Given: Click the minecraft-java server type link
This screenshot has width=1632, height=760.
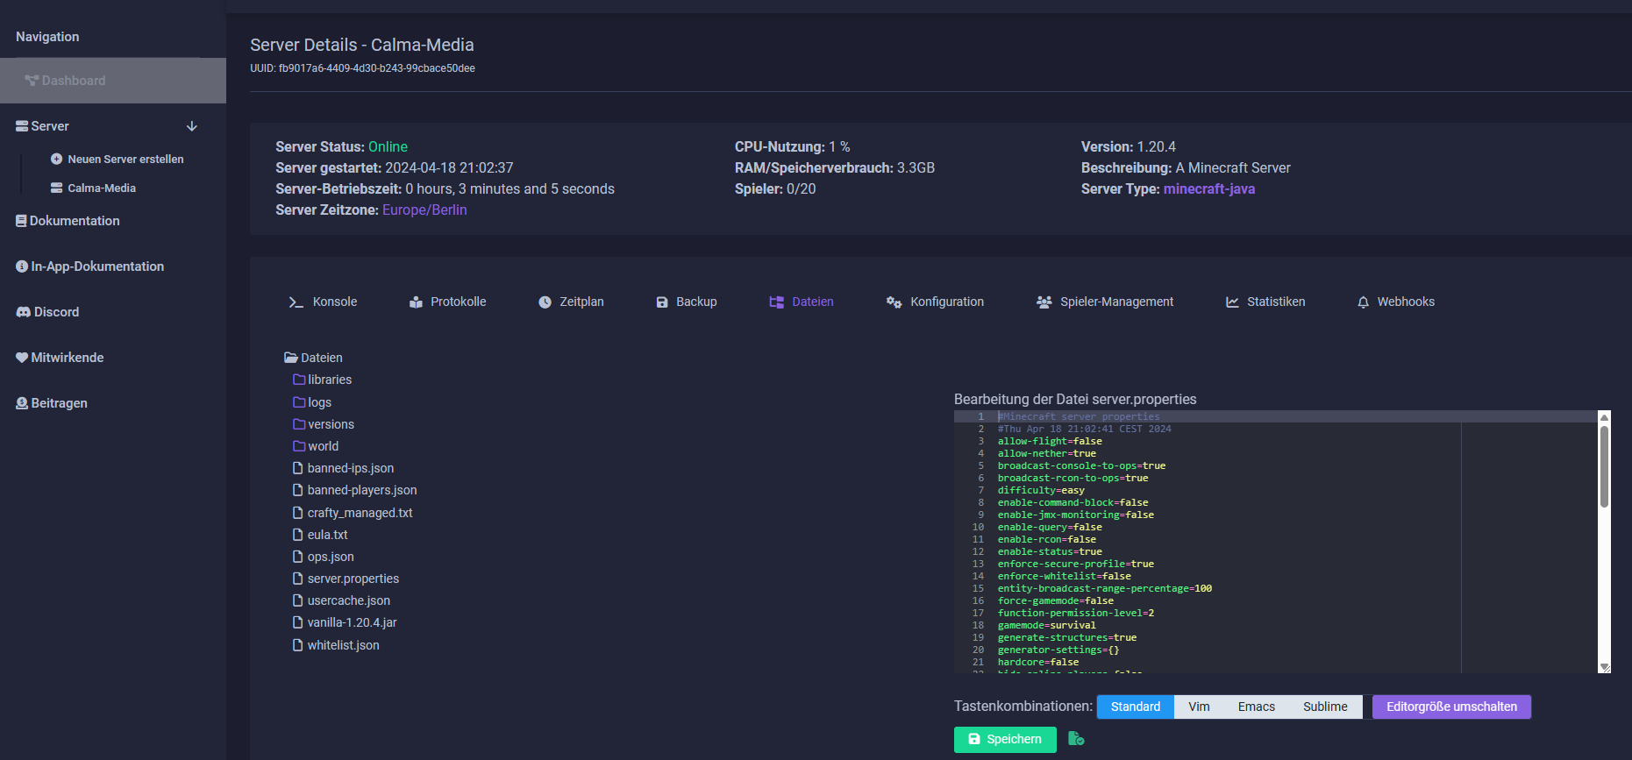Looking at the screenshot, I should click(x=1209, y=189).
